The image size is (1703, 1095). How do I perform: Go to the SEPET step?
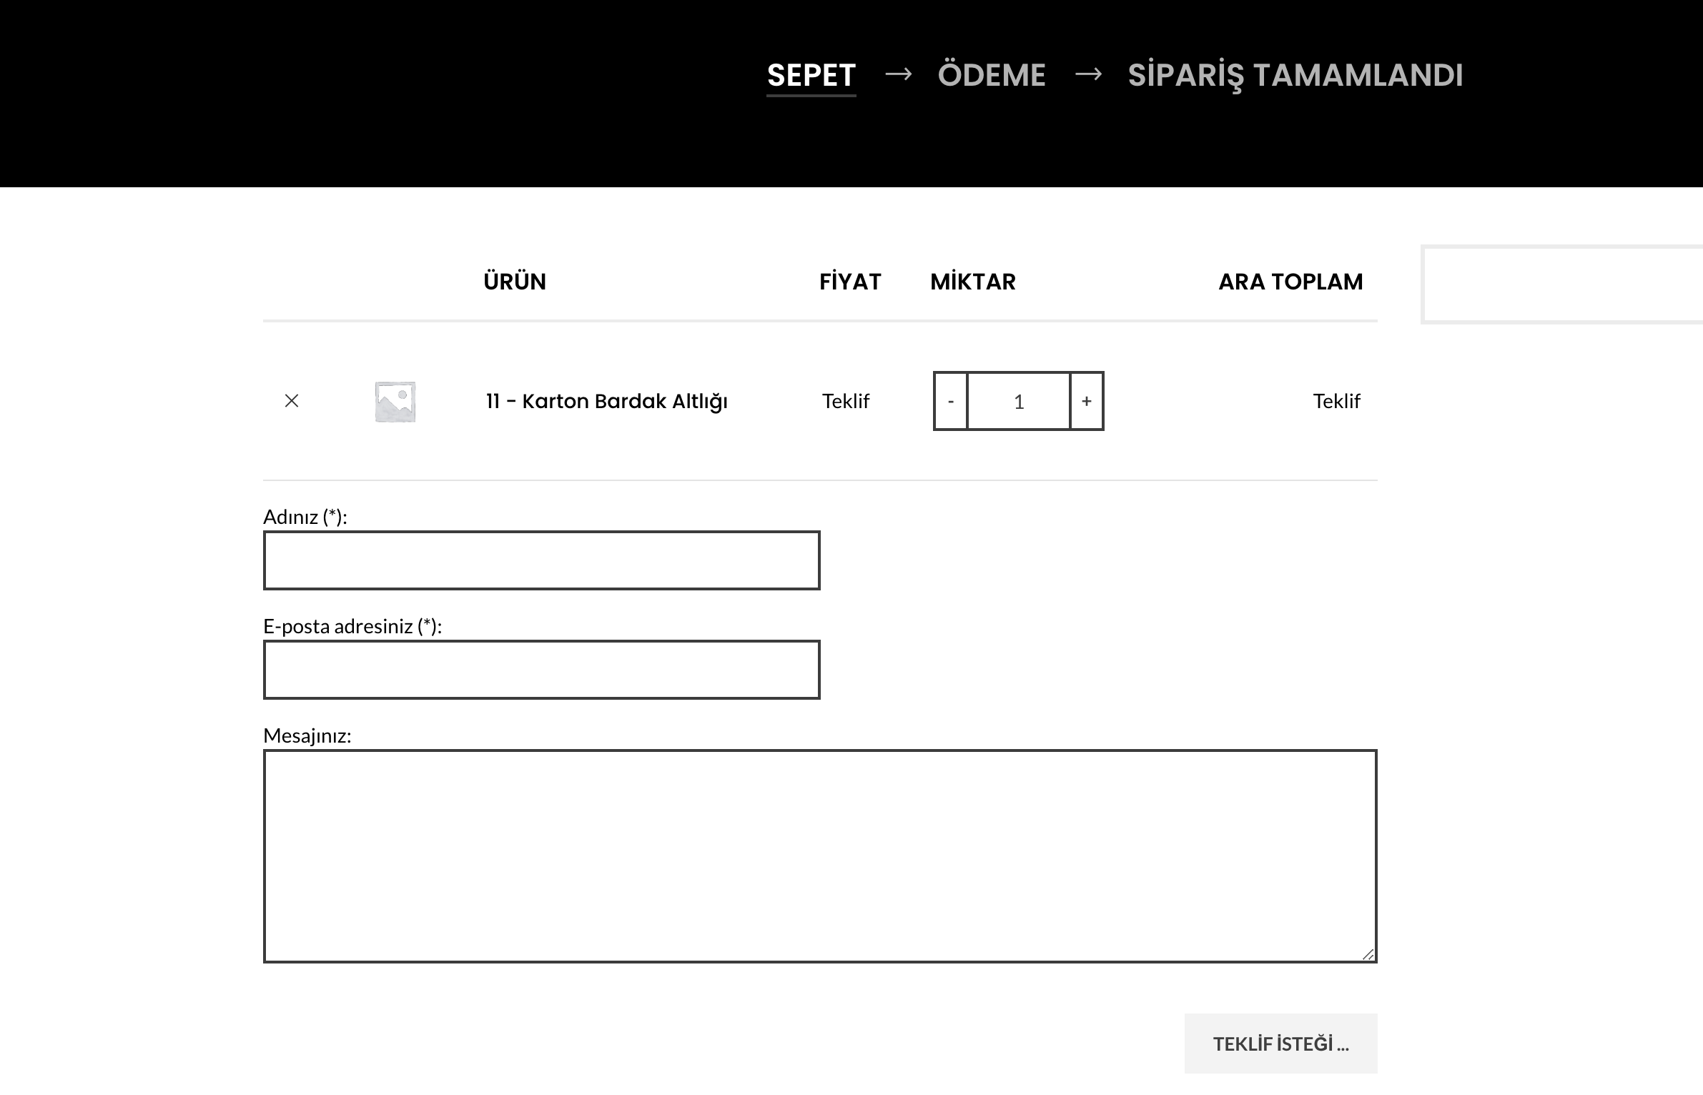pyautogui.click(x=811, y=76)
